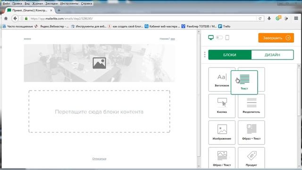Open Рамблер ТОП100 bookmark
The width and height of the screenshot is (302, 170).
tap(199, 26)
